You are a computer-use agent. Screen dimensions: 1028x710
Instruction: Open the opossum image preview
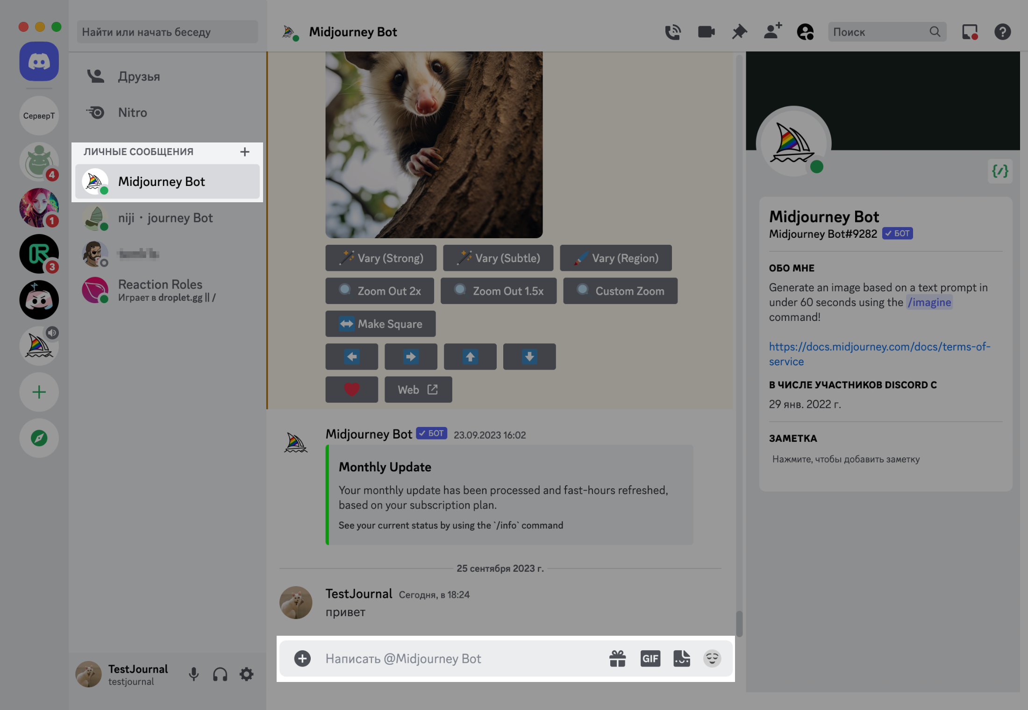point(434,145)
